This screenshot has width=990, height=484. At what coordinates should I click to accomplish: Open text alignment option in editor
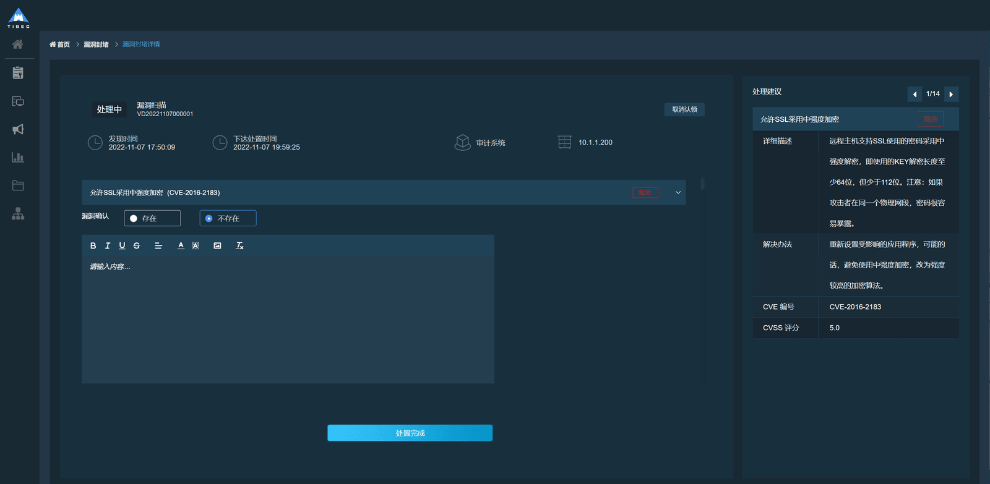[x=158, y=245]
